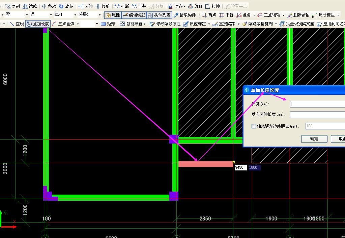Click the 偏移 (Offset) tool
345x238 pixels.
point(195,6)
